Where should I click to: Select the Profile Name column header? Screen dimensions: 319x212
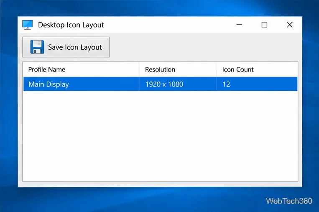(x=81, y=69)
